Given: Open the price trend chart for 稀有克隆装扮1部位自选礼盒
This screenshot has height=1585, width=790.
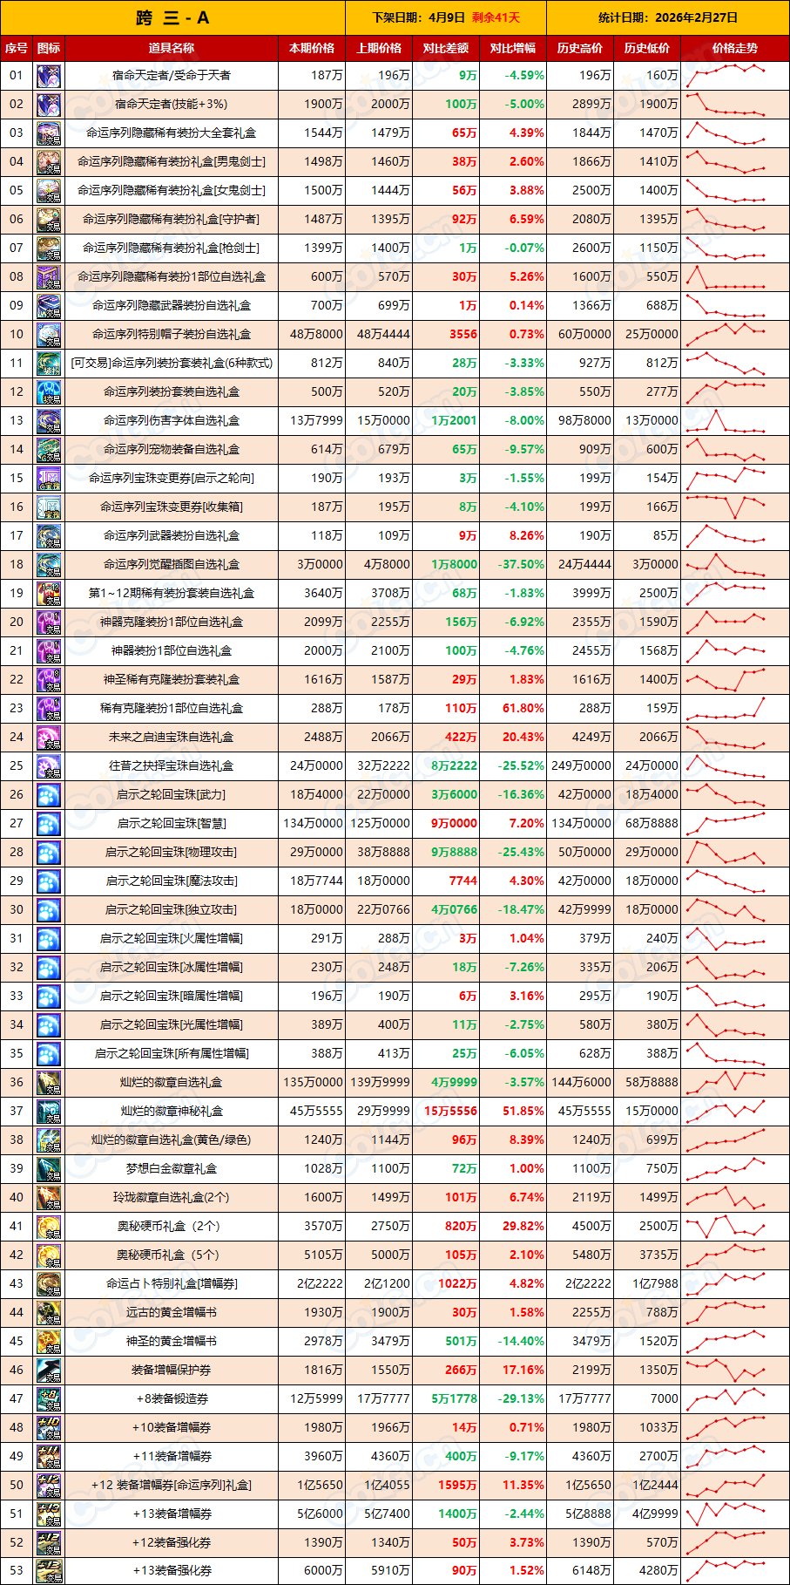Looking at the screenshot, I should [x=726, y=709].
